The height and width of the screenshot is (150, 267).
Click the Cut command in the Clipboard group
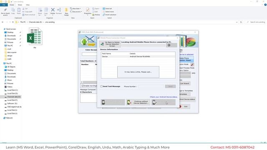[x=25, y=8]
